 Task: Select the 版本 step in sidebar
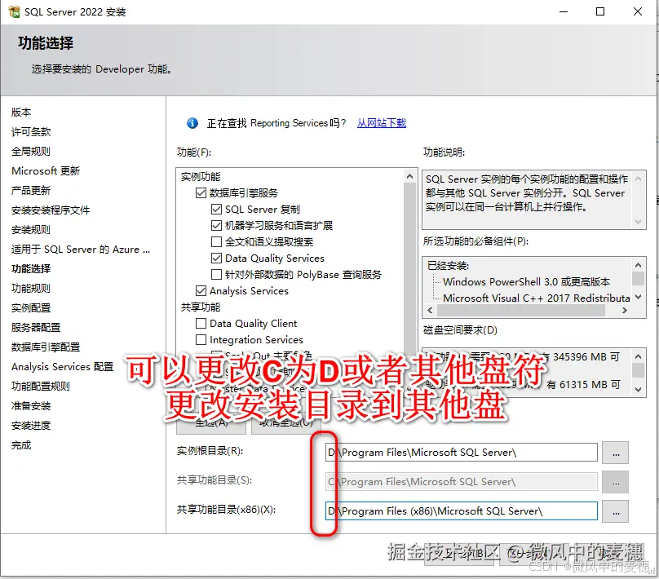point(21,113)
